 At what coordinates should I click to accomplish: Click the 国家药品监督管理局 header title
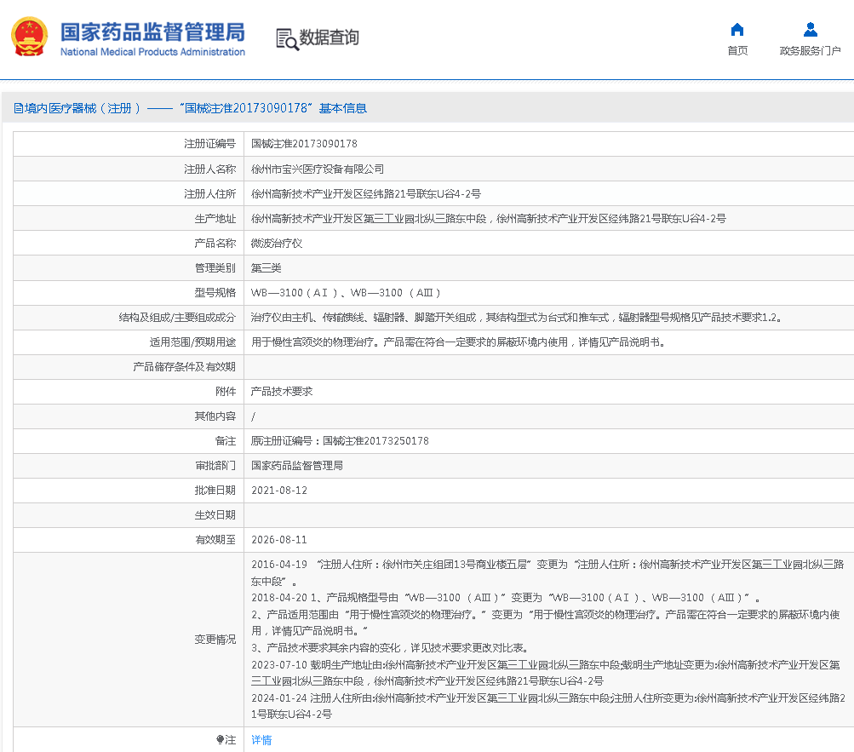click(152, 32)
